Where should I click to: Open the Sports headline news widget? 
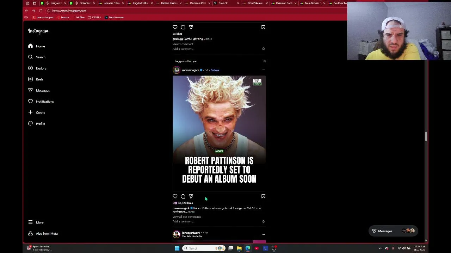pyautogui.click(x=39, y=248)
